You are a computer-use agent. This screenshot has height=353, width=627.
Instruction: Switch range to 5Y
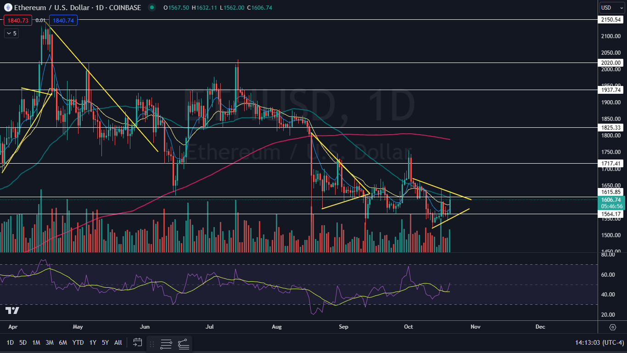pyautogui.click(x=105, y=342)
